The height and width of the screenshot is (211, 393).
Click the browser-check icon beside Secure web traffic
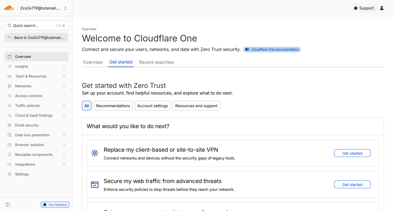(95, 184)
